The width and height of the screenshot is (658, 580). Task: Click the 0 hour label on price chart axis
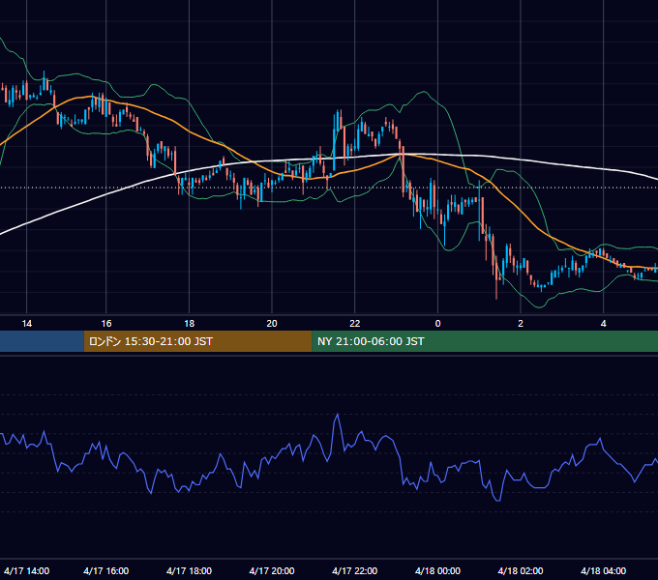437,324
